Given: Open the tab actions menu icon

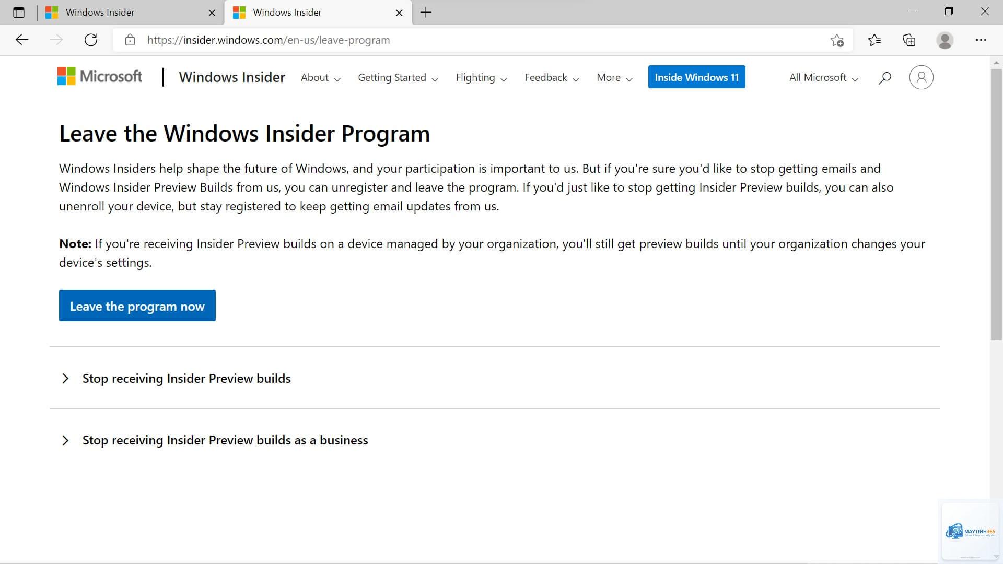Looking at the screenshot, I should click(19, 13).
